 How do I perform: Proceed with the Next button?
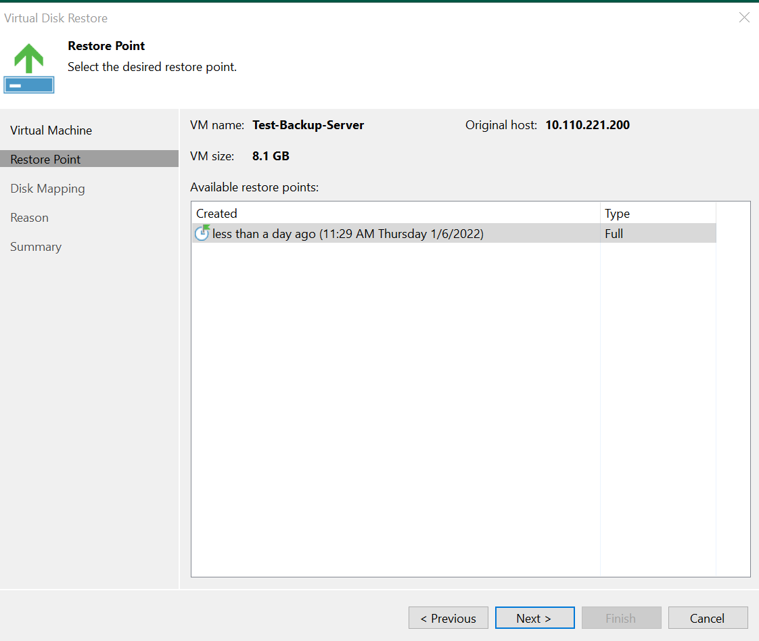534,618
